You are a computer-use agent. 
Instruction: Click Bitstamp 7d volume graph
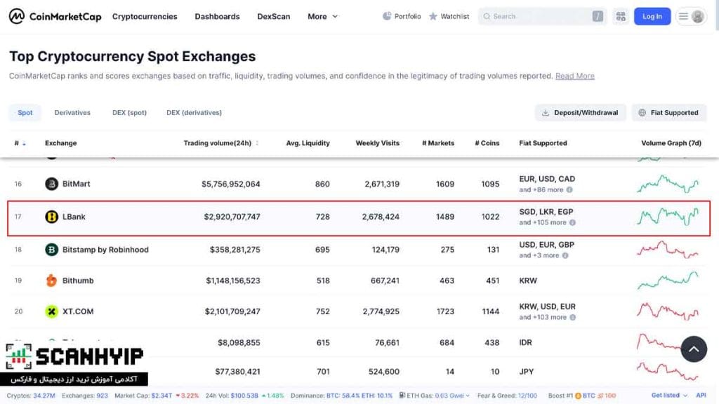pyautogui.click(x=668, y=250)
